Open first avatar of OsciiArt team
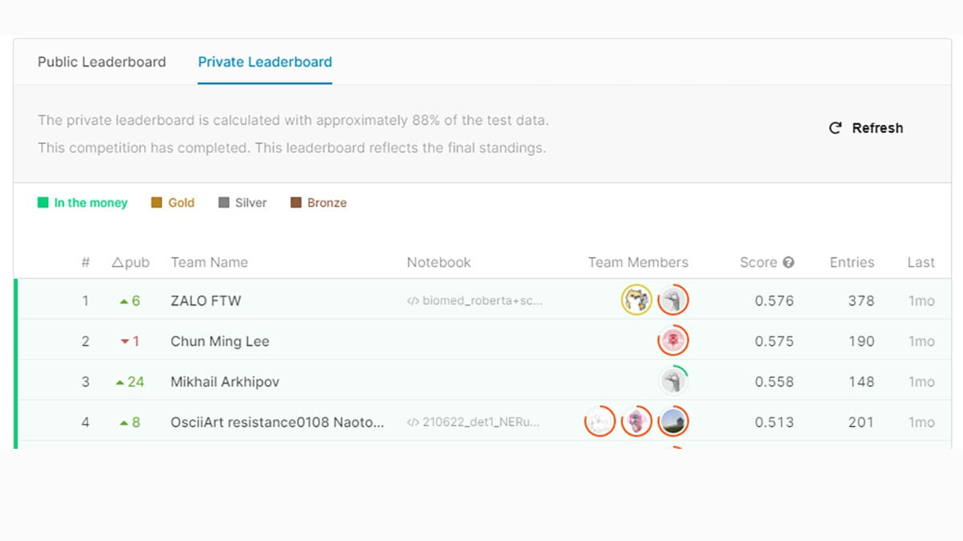 click(599, 422)
